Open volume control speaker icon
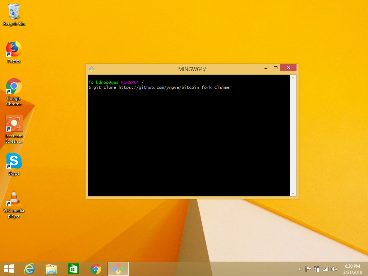The width and height of the screenshot is (368, 276). click(334, 269)
